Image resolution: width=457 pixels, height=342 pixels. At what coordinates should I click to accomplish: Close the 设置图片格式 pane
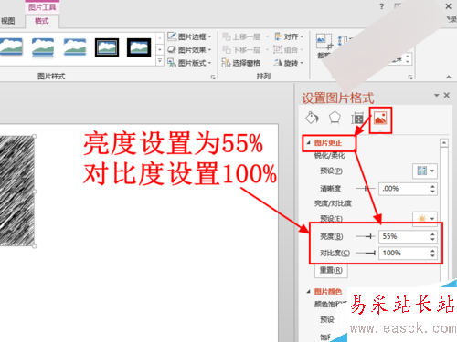(x=447, y=96)
